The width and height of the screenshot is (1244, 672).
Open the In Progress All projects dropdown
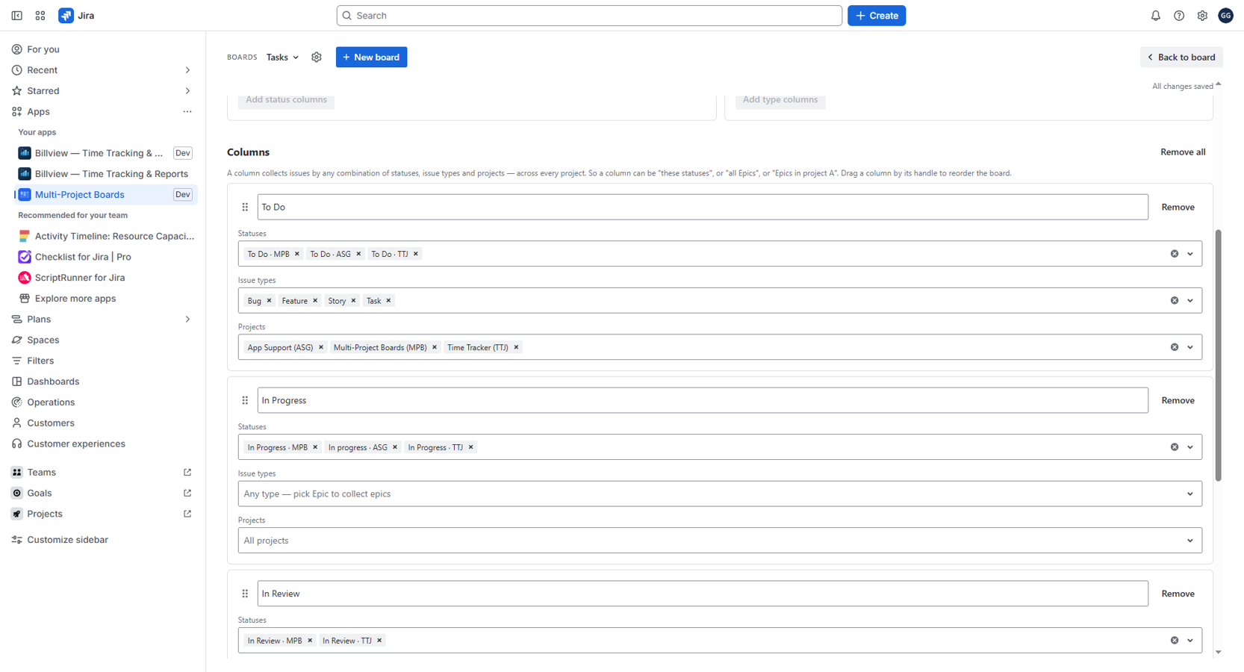tap(720, 541)
